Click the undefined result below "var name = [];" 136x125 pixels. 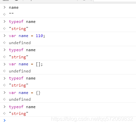pyautogui.click(x=20, y=71)
